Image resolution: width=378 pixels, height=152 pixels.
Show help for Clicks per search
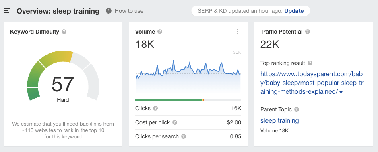pos(184,136)
